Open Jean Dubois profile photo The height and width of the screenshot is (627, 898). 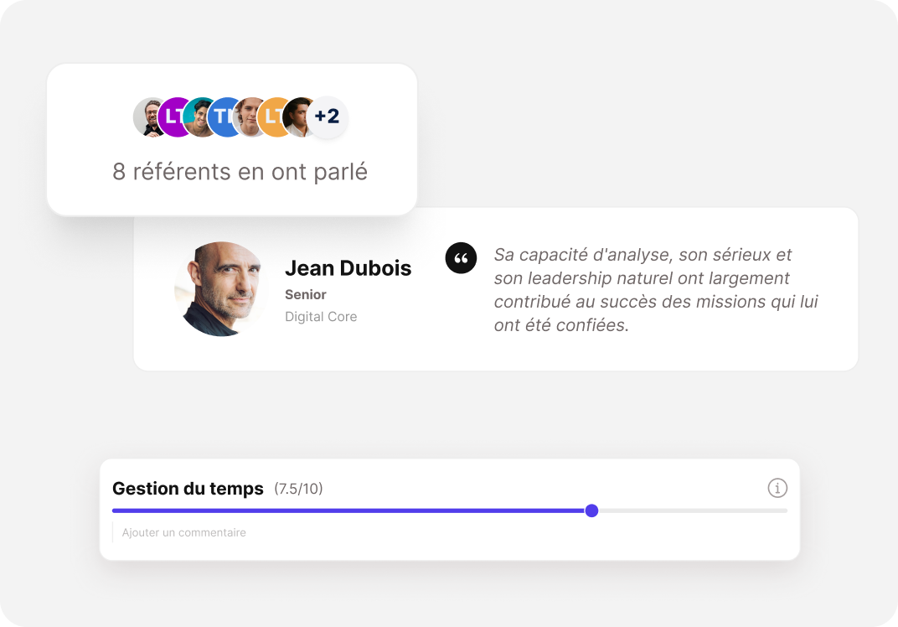221,289
